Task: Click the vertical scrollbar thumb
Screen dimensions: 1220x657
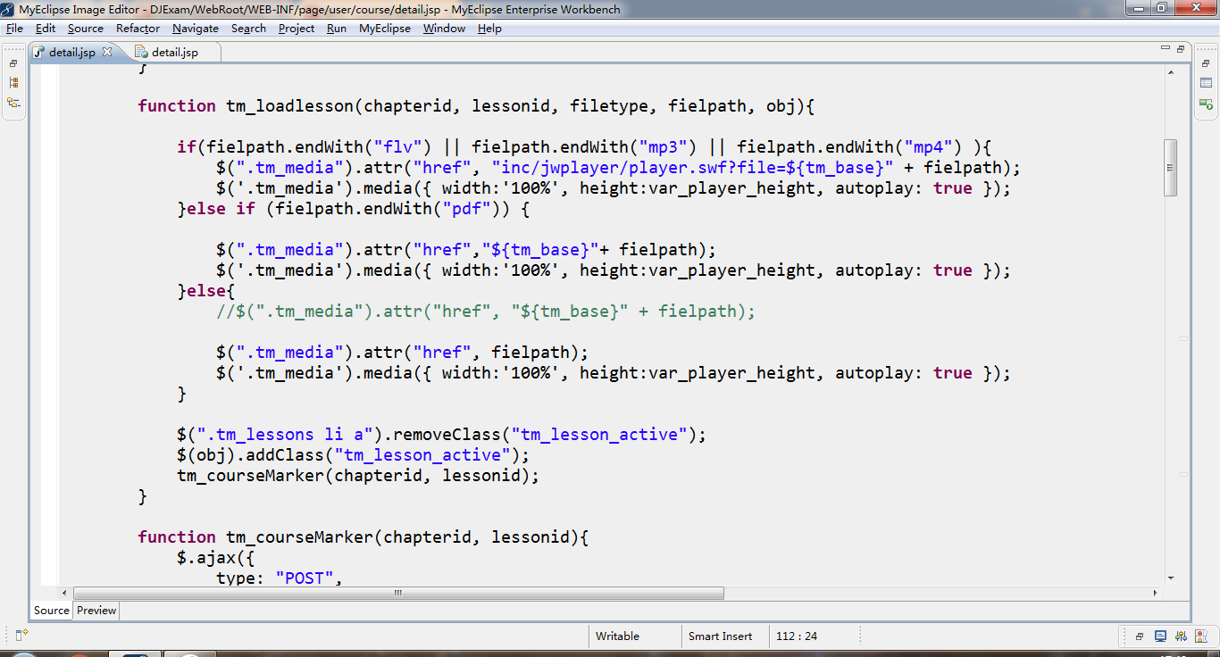Action: 1171,168
